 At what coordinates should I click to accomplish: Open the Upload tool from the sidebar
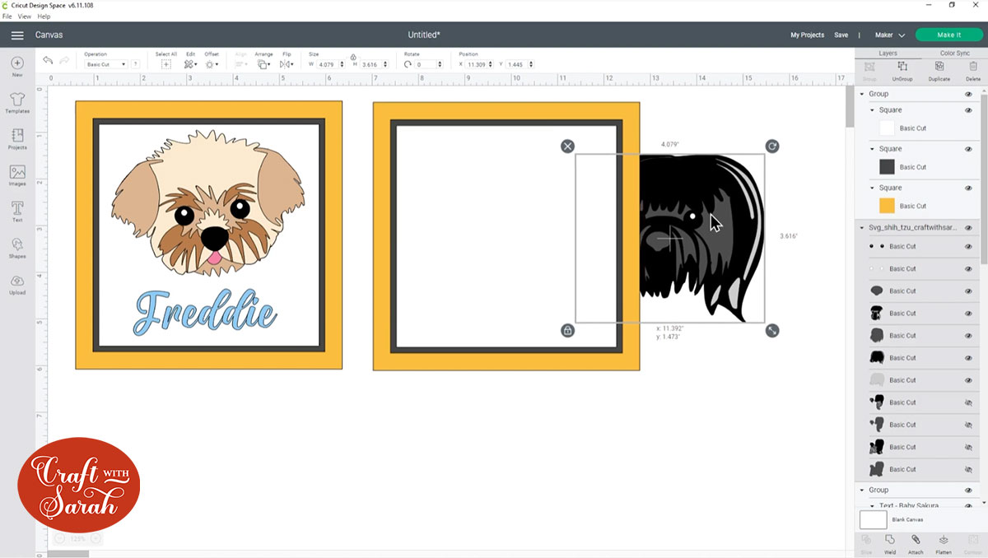point(16,283)
